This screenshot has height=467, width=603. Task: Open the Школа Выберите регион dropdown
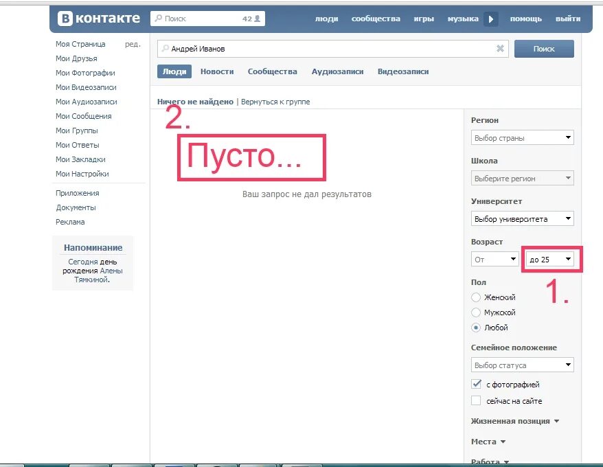point(522,178)
